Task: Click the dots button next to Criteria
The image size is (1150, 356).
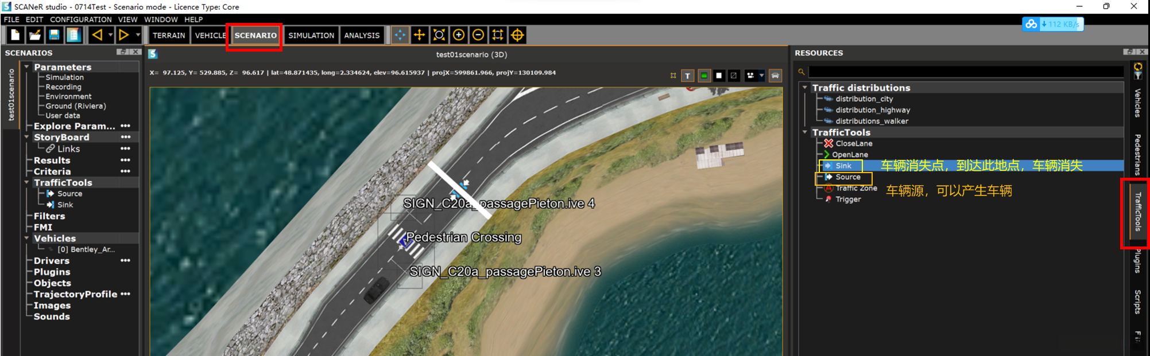Action: click(x=125, y=171)
